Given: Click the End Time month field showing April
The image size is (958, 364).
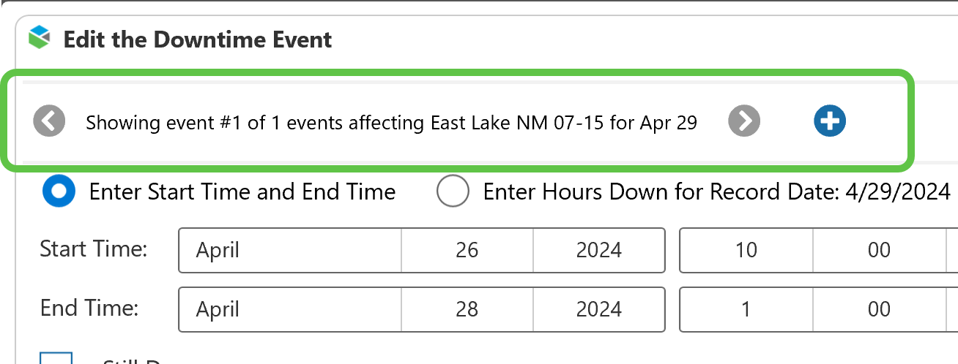Looking at the screenshot, I should click(290, 309).
